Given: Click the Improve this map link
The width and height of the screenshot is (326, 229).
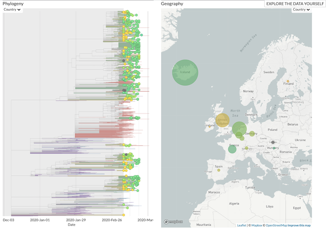Looking at the screenshot, I should [299, 225].
